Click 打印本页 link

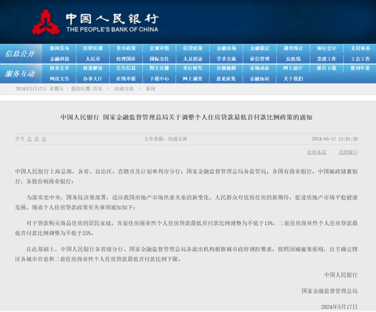point(317,152)
